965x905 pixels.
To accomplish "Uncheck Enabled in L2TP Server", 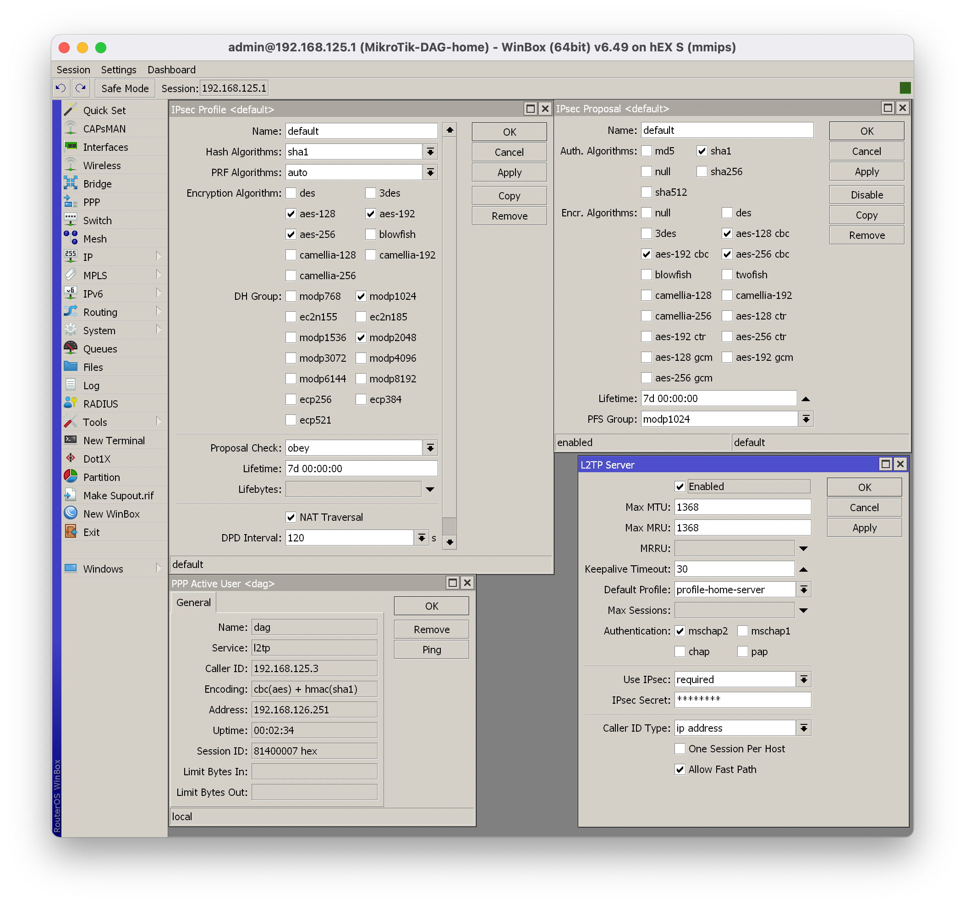I will pos(680,487).
